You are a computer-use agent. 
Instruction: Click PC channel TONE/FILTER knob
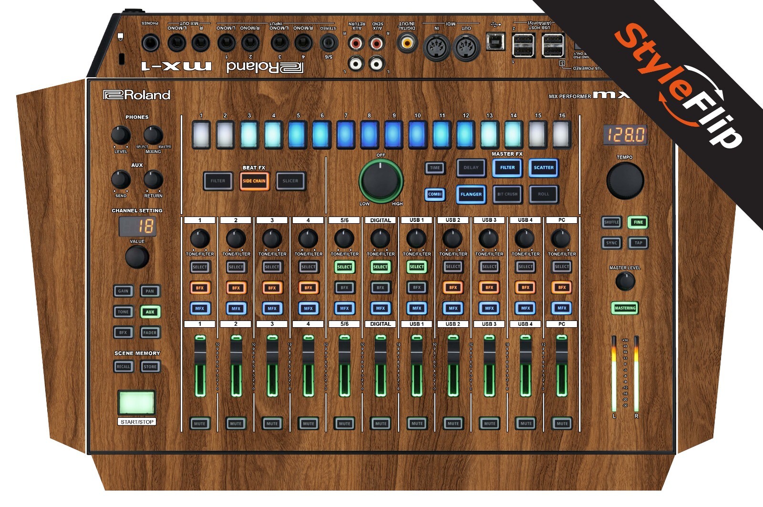(x=561, y=238)
